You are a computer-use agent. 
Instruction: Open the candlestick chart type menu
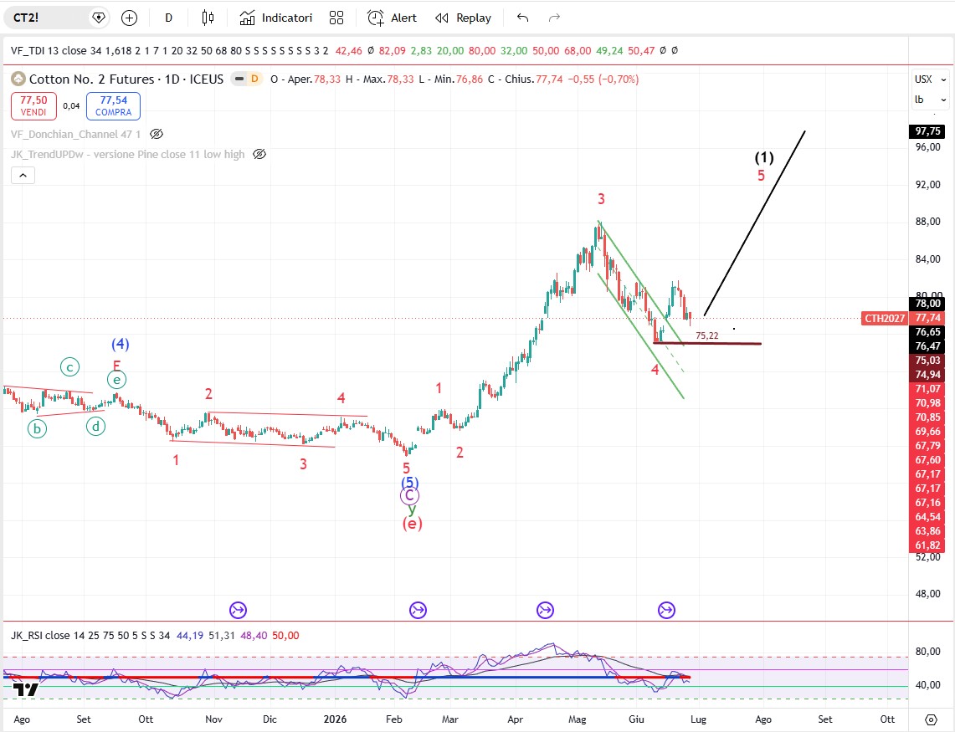pos(208,18)
